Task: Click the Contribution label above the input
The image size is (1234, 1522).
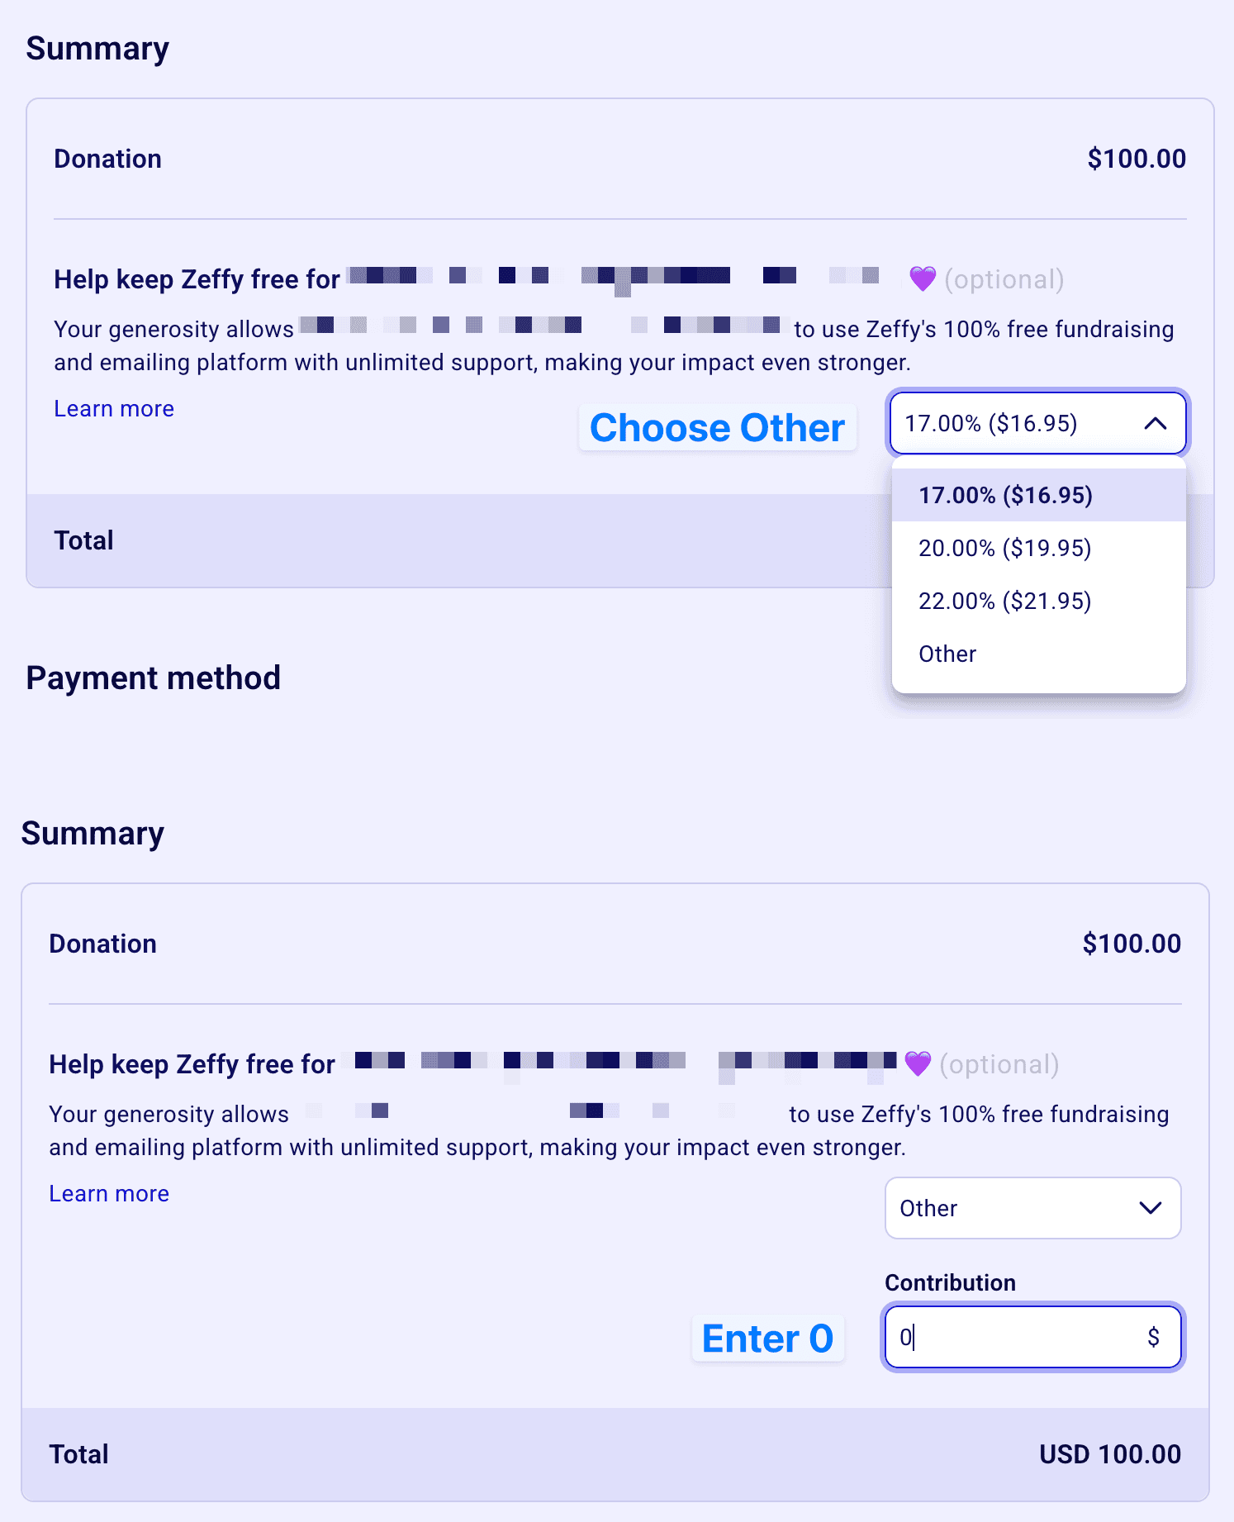Action: coord(950,1282)
